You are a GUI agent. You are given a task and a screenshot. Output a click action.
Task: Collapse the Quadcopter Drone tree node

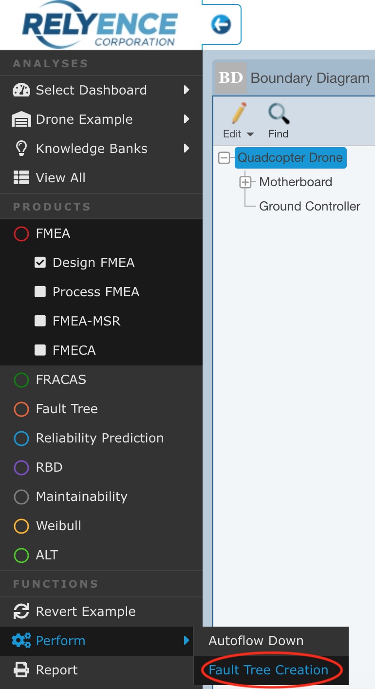[x=225, y=157]
